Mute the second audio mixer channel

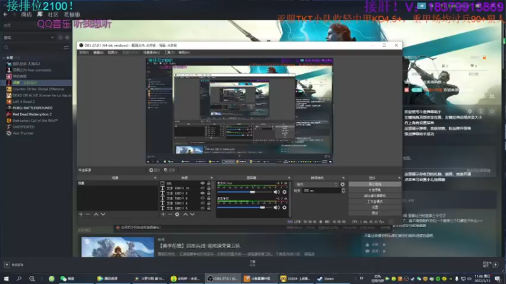point(276,208)
